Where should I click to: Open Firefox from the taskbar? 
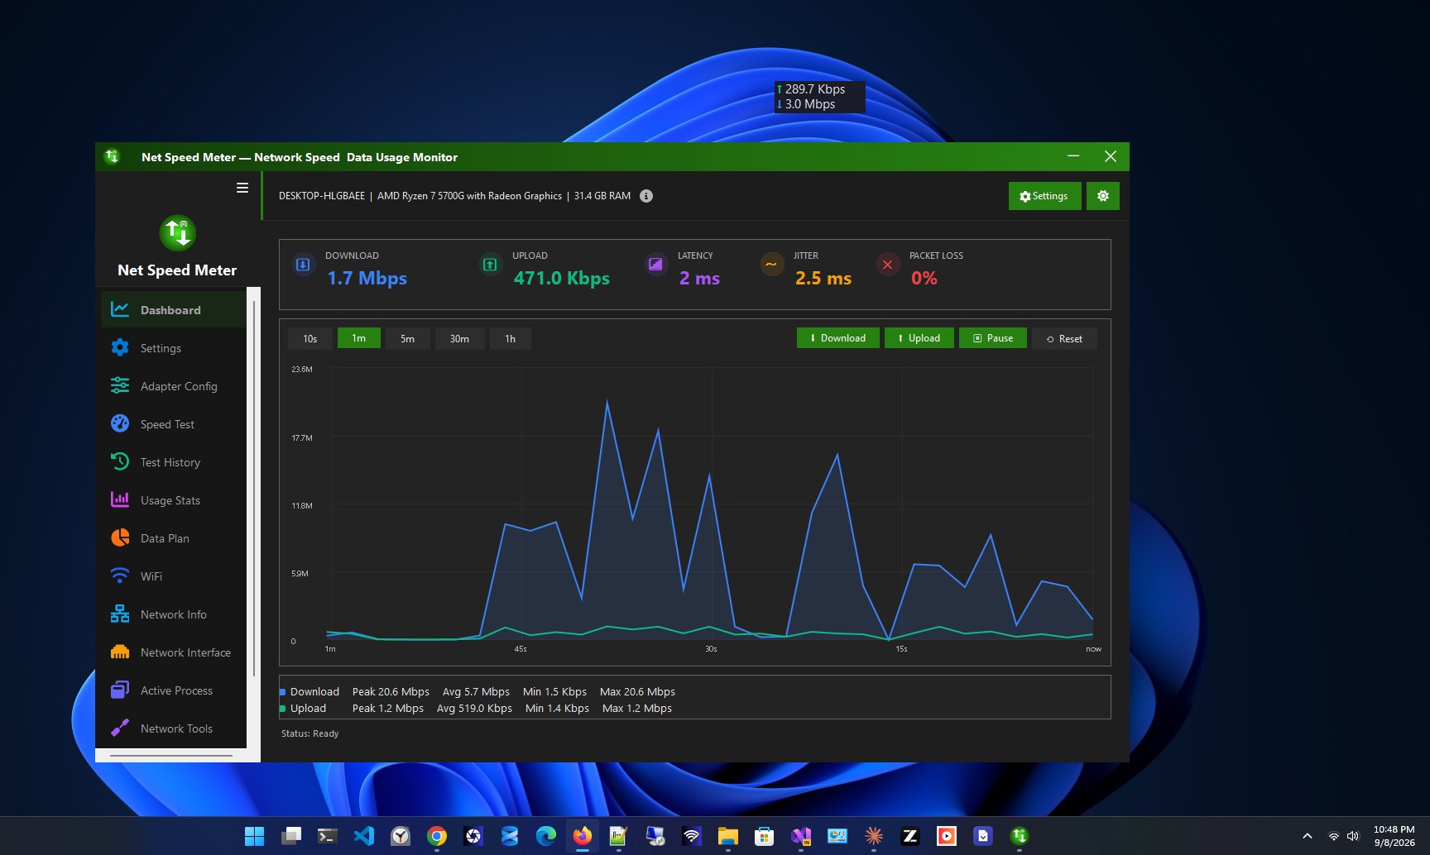582,836
